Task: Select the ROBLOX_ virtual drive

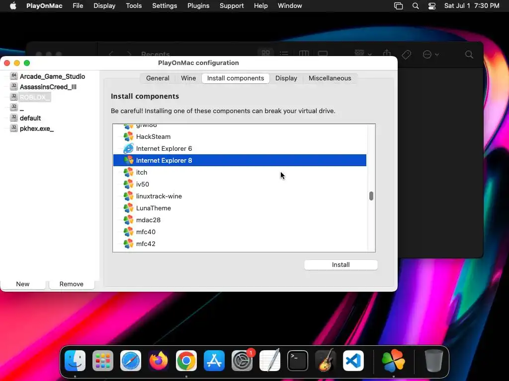Action: point(35,97)
